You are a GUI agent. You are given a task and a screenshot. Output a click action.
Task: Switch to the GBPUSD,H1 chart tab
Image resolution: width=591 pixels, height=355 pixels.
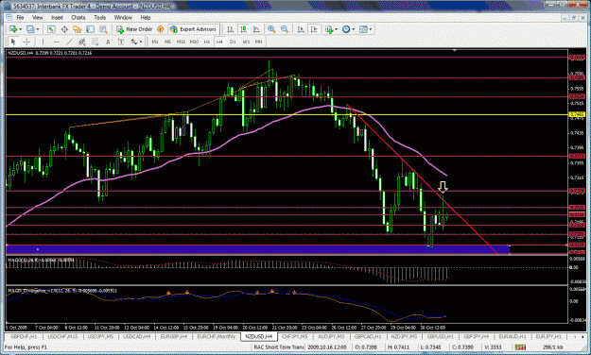pyautogui.click(x=441, y=336)
